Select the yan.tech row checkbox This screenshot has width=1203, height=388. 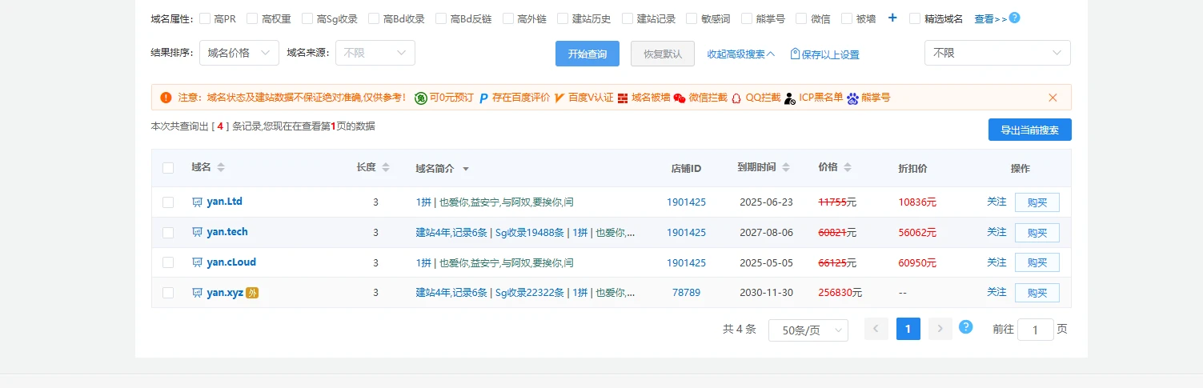click(168, 233)
